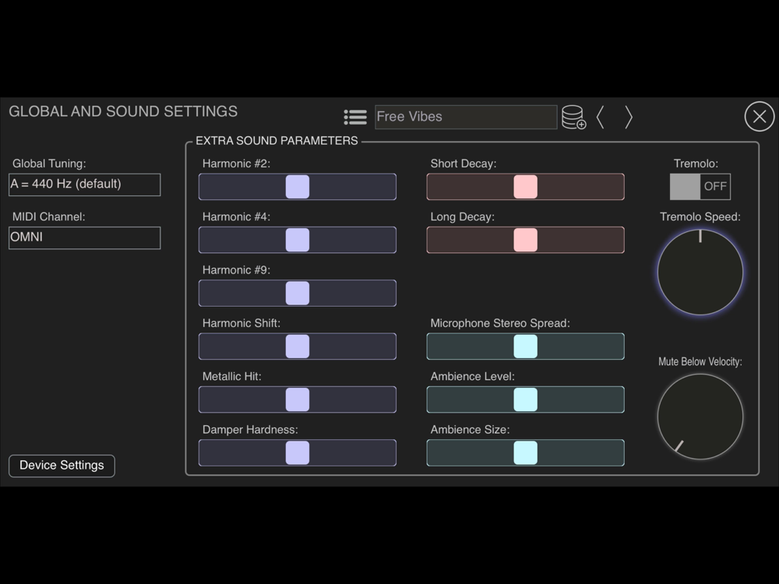Close the settings panel
This screenshot has width=779, height=584.
coord(759,117)
